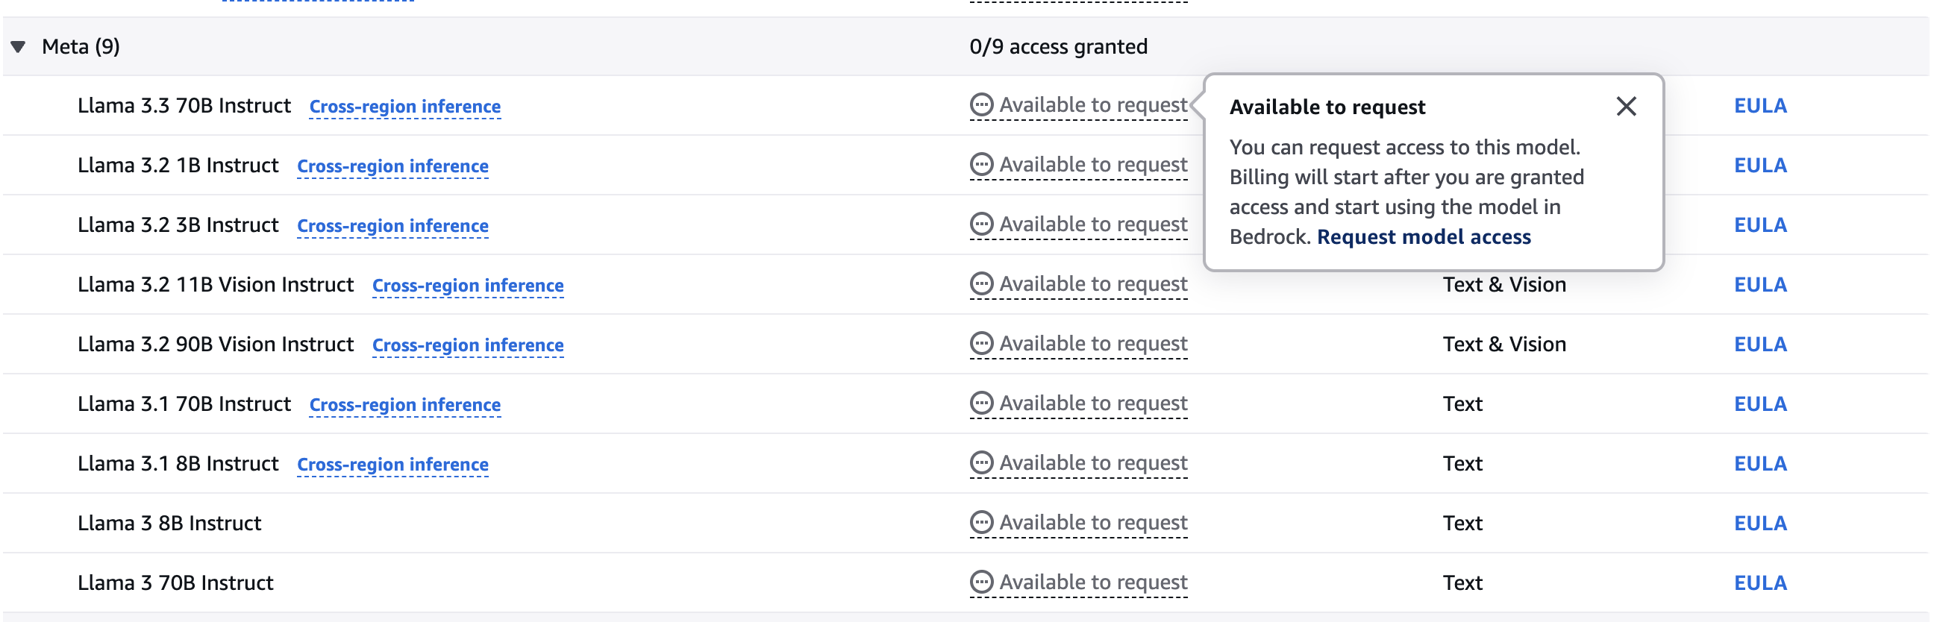This screenshot has height=622, width=1934.
Task: Open Cross-region inference for Llama 3.1 70B Instruct
Action: coord(404,405)
